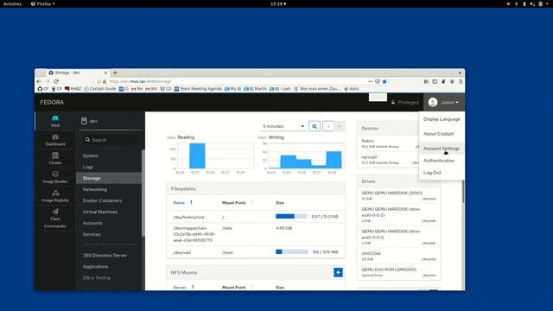Add a new NFS mount with plus button
This screenshot has width=553, height=311.
tap(338, 273)
